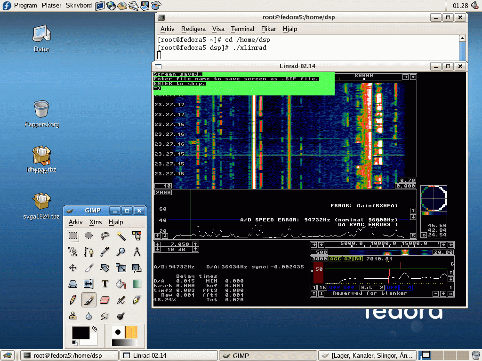
Task: Open the Flikar menu in the terminal
Action: click(x=268, y=29)
